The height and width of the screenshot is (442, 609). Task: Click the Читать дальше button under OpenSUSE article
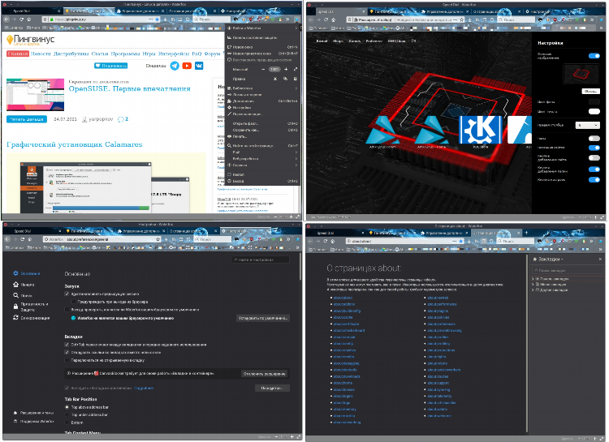27,119
